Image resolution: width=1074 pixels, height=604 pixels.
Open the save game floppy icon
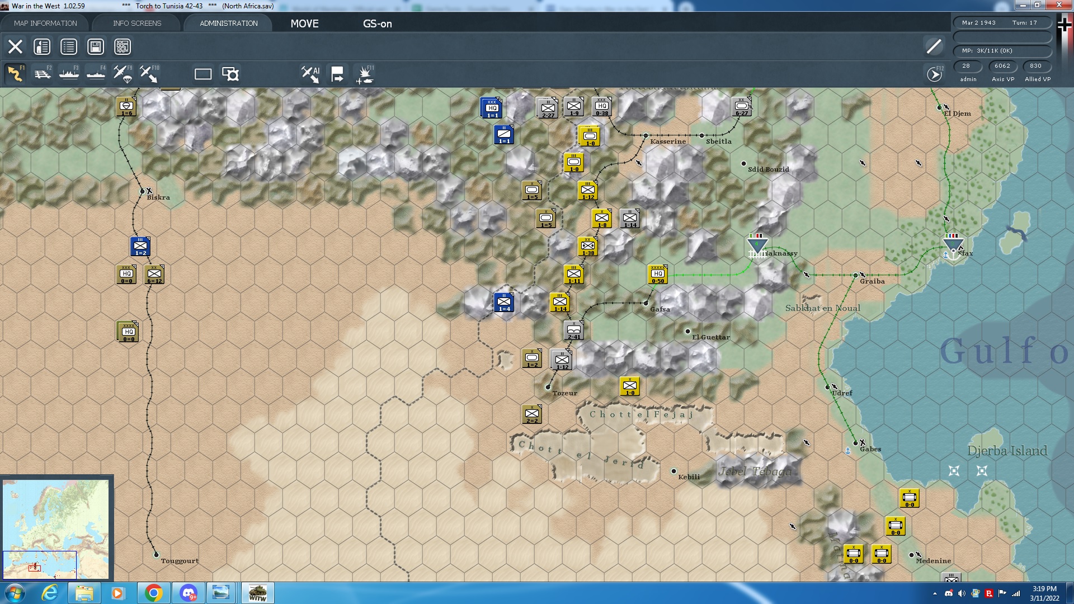point(96,46)
